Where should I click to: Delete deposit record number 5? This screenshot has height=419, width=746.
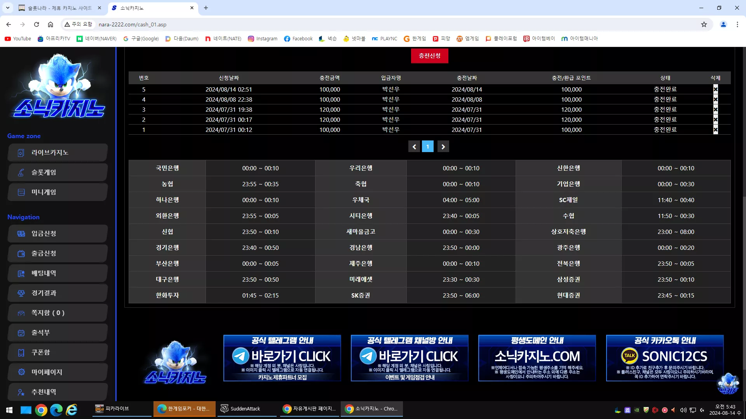pos(715,89)
